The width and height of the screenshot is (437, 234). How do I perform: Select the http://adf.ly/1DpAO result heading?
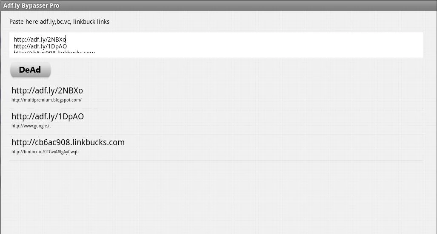click(x=48, y=116)
